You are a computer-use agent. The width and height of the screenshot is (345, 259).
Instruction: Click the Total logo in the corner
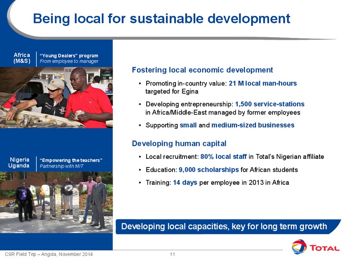pos(316,247)
